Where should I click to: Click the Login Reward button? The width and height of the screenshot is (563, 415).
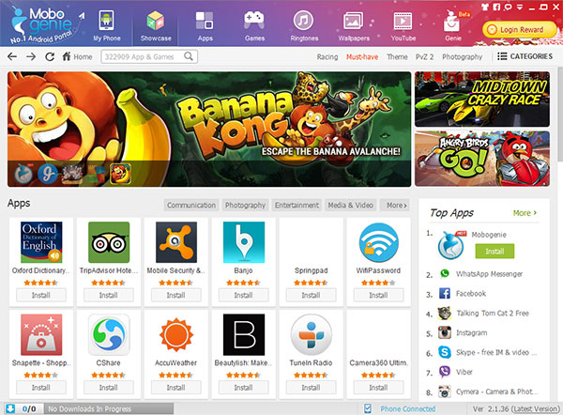[519, 29]
